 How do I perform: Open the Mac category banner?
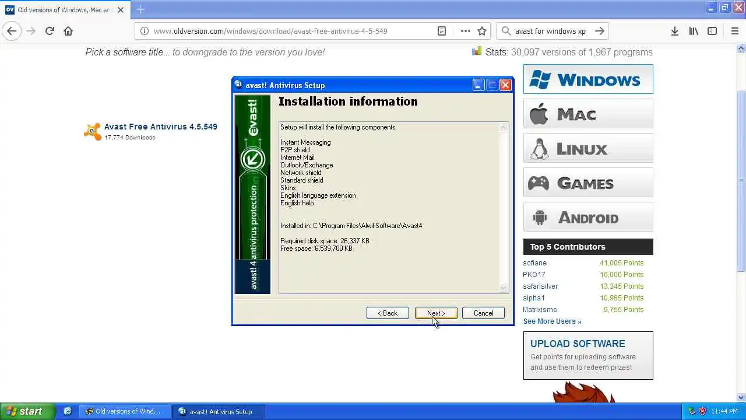(x=588, y=114)
